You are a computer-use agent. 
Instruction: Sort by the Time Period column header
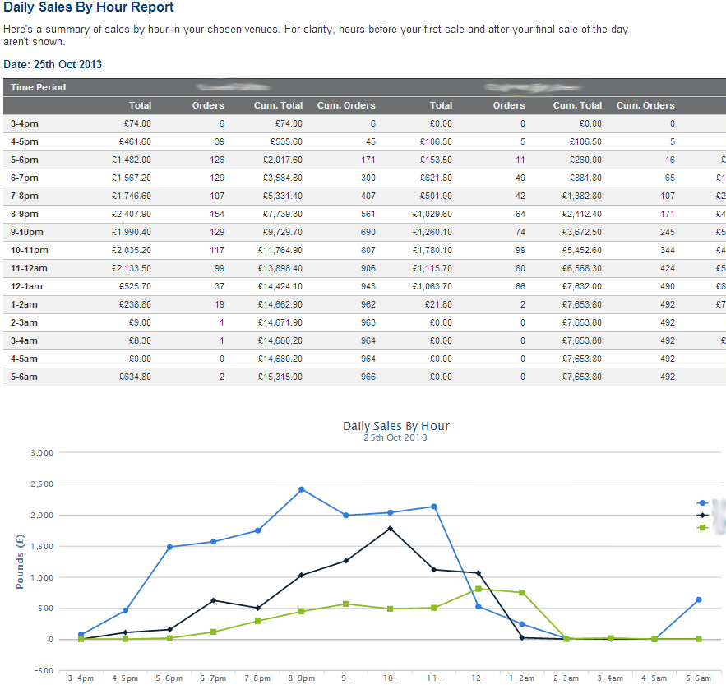pyautogui.click(x=37, y=86)
